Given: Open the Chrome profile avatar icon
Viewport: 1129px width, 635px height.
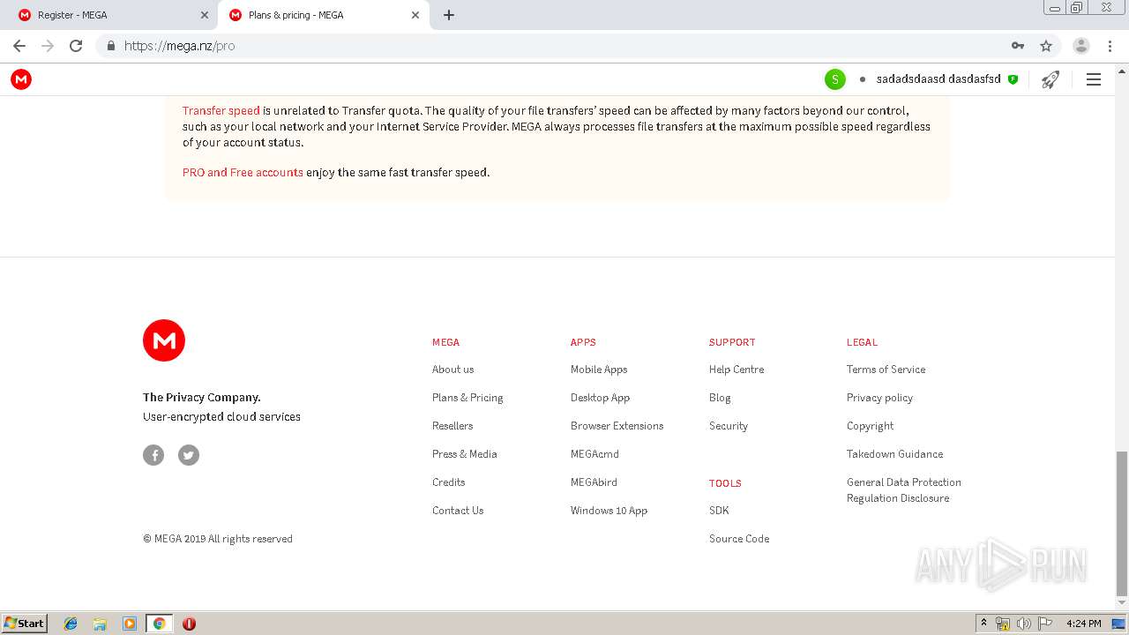Looking at the screenshot, I should point(1081,46).
